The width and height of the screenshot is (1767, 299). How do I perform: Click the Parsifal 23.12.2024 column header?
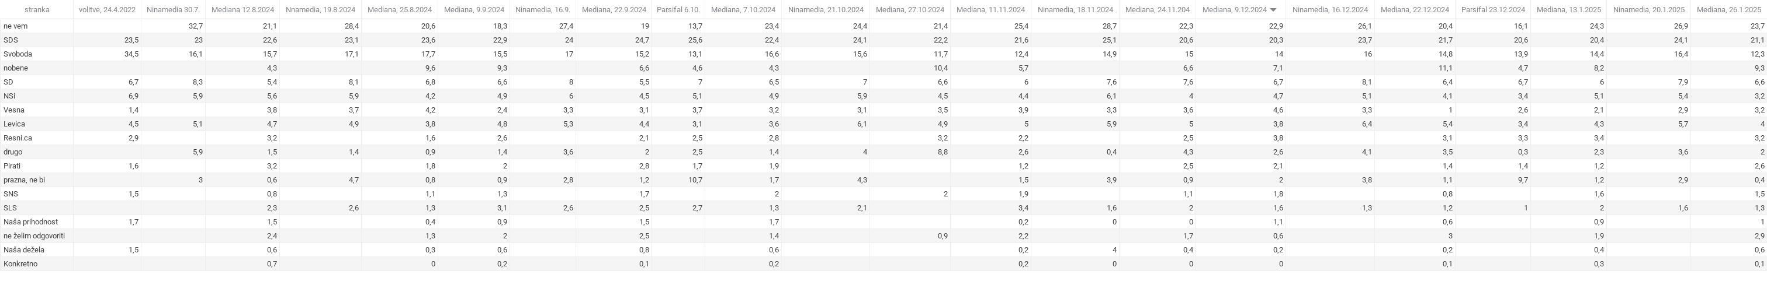click(1492, 10)
